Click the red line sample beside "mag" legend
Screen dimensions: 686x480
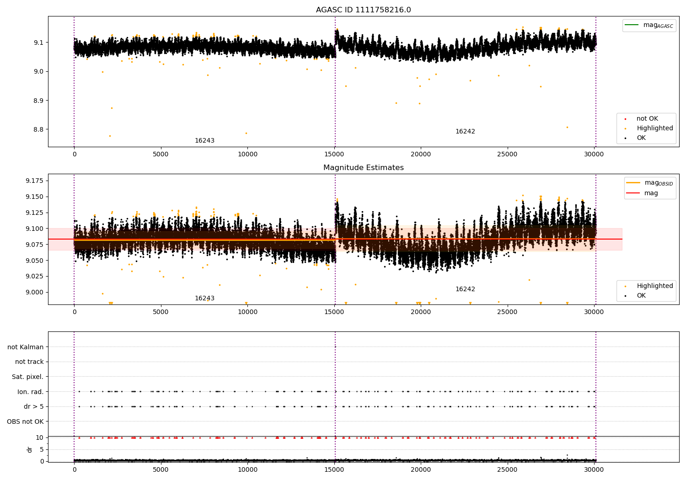tap(633, 193)
